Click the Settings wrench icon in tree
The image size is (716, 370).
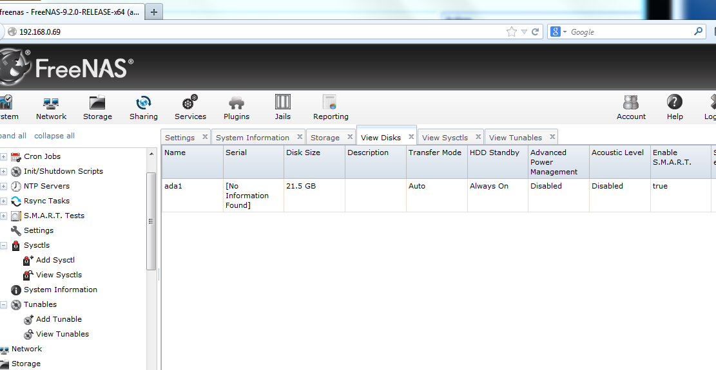pos(16,230)
